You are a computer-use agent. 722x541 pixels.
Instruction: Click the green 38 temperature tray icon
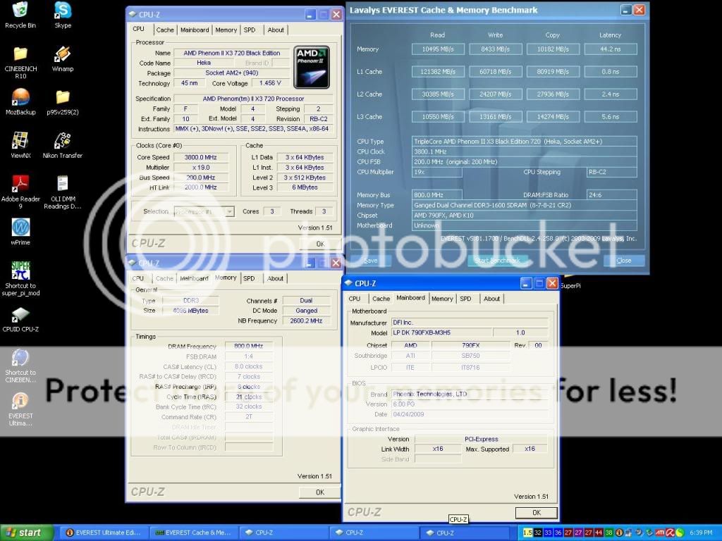(x=608, y=533)
